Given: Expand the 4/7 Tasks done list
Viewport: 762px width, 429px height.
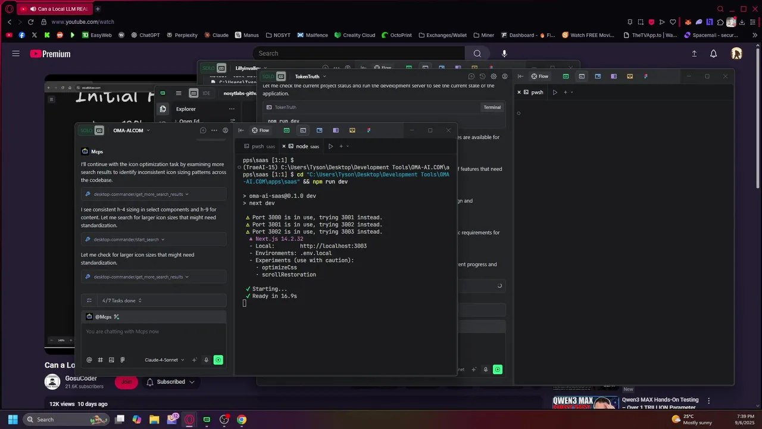Looking at the screenshot, I should coord(122,300).
